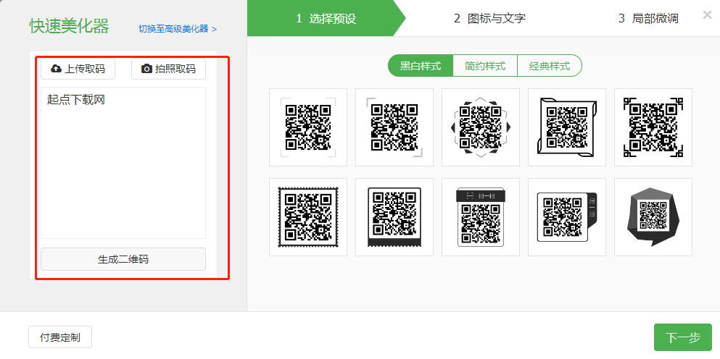
Task: Select the side-tab card QR preset
Action: point(567,217)
